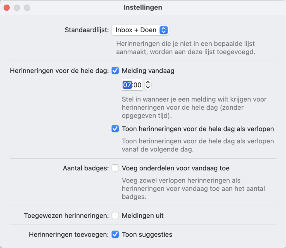Close the Instellingen window with red button

pyautogui.click(x=6, y=8)
